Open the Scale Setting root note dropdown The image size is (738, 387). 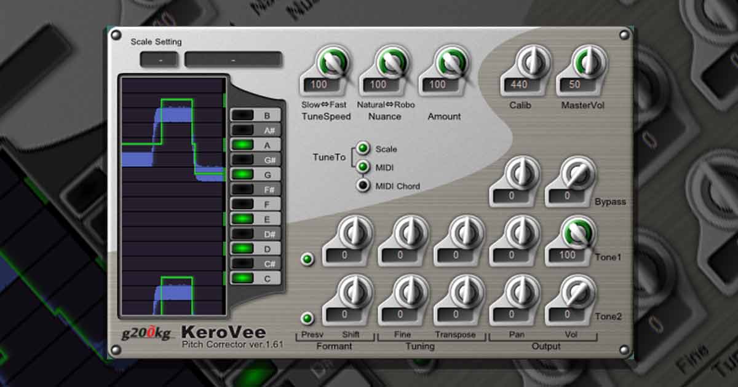tap(159, 60)
